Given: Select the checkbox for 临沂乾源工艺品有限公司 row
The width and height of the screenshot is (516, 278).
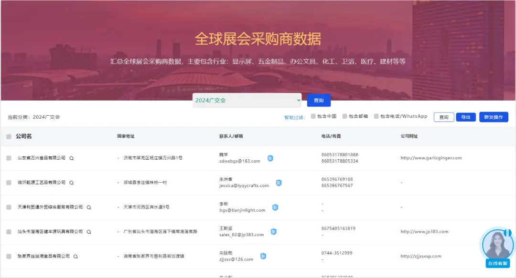Looking at the screenshot, I should 9,183.
